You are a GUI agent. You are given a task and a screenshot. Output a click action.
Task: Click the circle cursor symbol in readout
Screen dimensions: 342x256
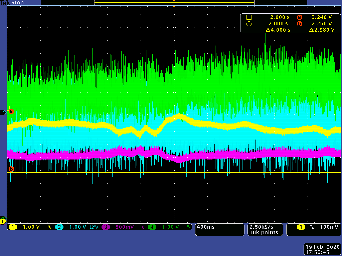(248, 24)
